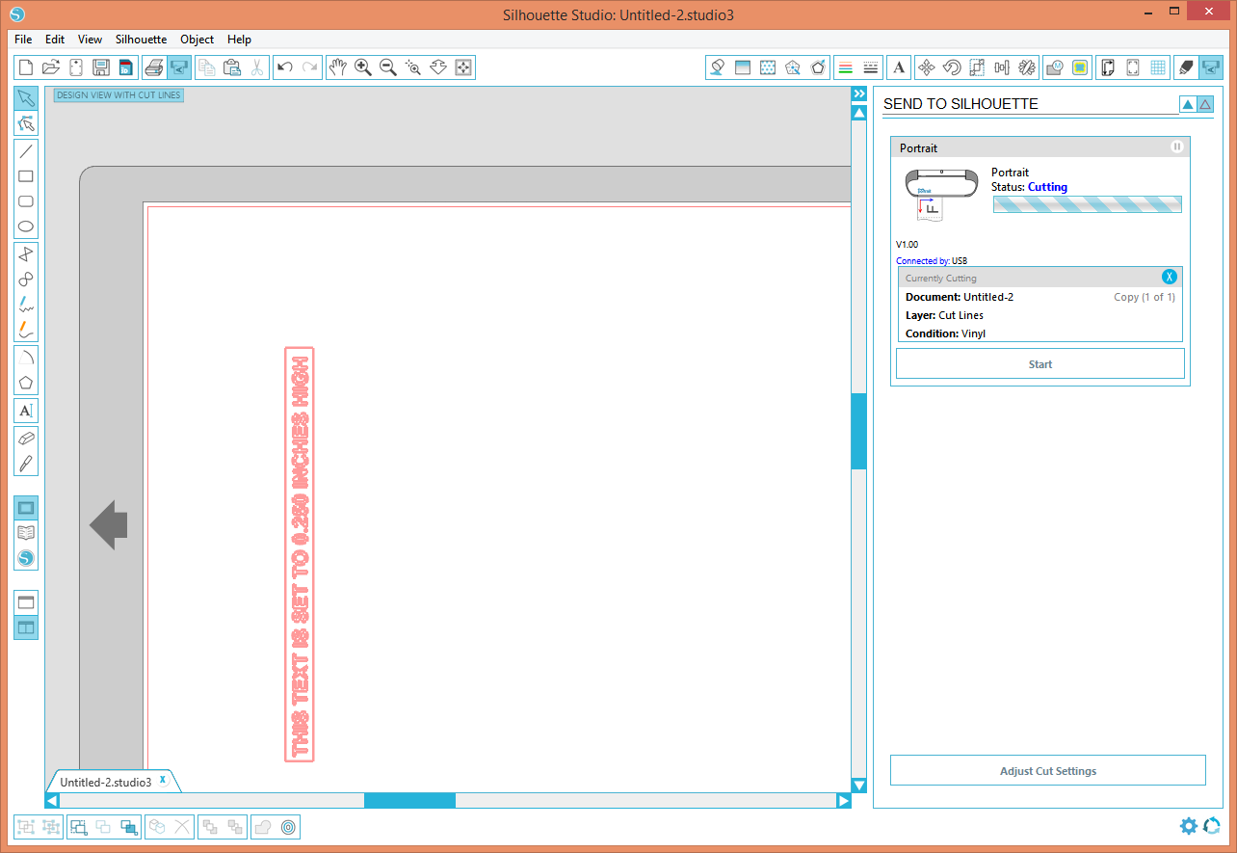Open the Cut Settings blade icon
Viewport: 1237px width, 853px height.
1186,67
